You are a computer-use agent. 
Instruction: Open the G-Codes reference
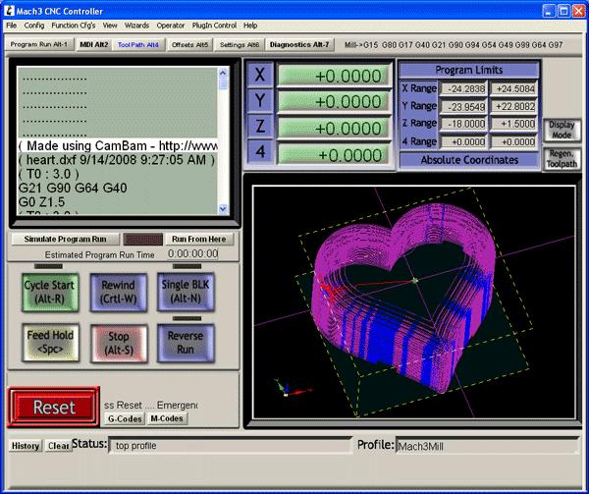(125, 418)
